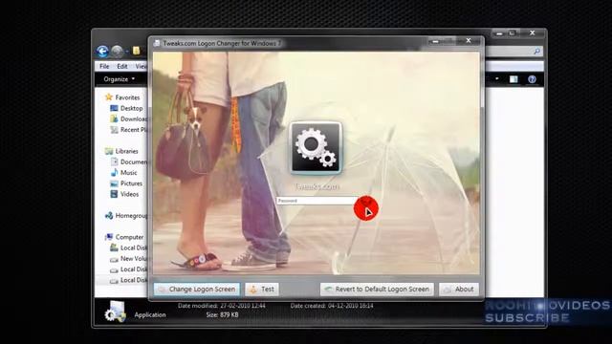The image size is (612, 344).
Task: Click the application icon in details pane
Action: pos(115,312)
